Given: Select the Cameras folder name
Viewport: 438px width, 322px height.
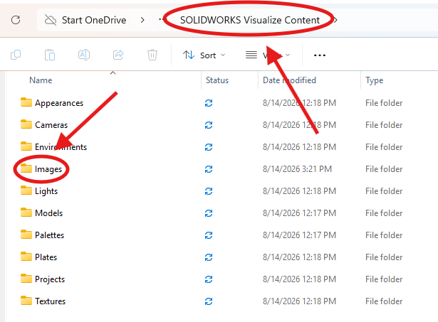Looking at the screenshot, I should click(51, 125).
